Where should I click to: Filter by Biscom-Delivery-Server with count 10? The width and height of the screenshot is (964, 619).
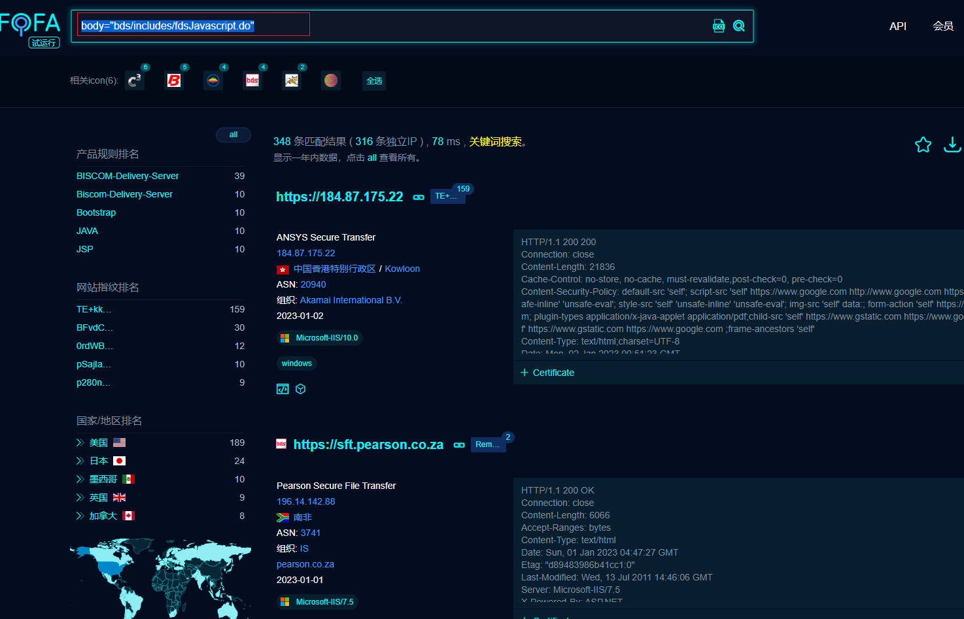[124, 194]
